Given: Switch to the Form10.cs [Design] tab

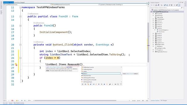Looking at the screenshot, I should click(20, 2).
